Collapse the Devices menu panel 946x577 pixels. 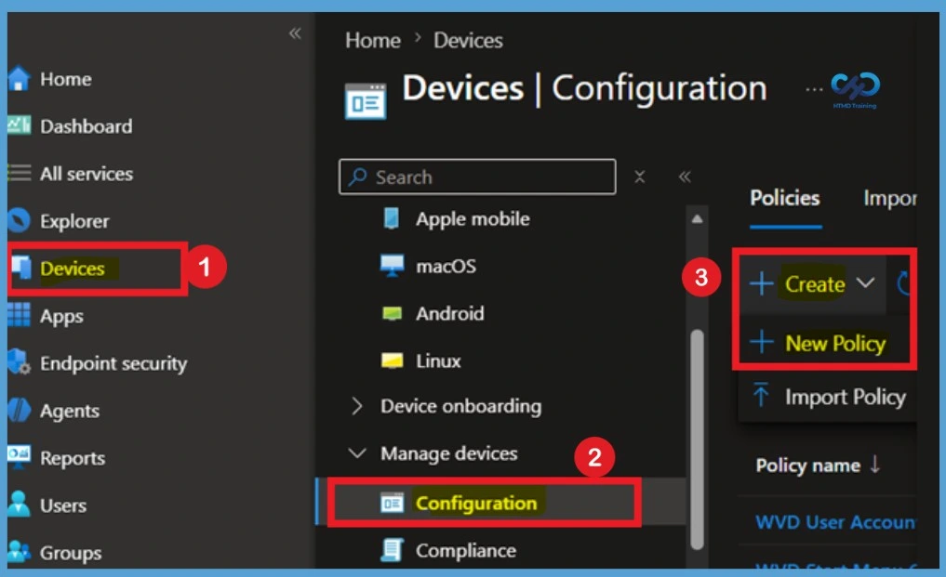tap(685, 177)
